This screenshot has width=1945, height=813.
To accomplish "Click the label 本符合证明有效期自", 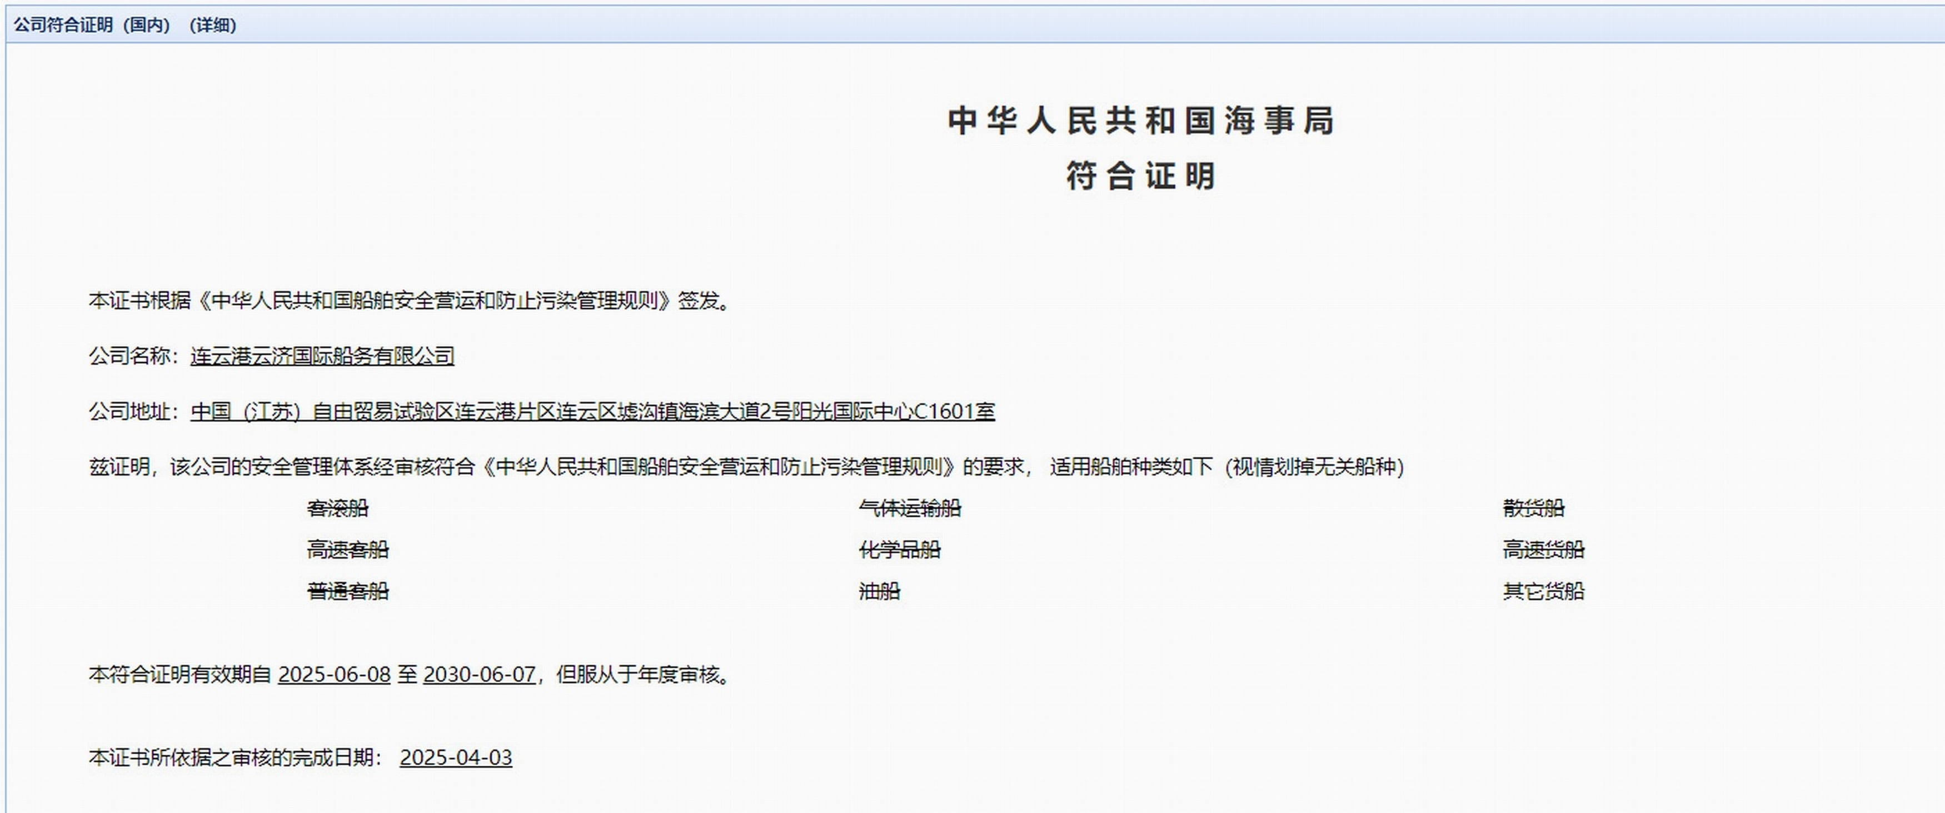I will (179, 674).
